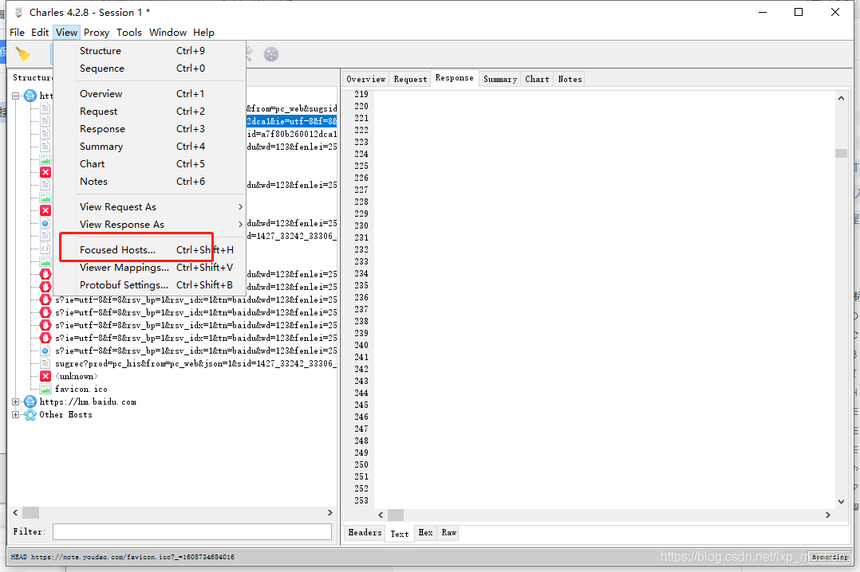Image resolution: width=860 pixels, height=572 pixels.
Task: Click the document icon beside the sugrec?prod=pc_his row
Action: pyautogui.click(x=45, y=363)
